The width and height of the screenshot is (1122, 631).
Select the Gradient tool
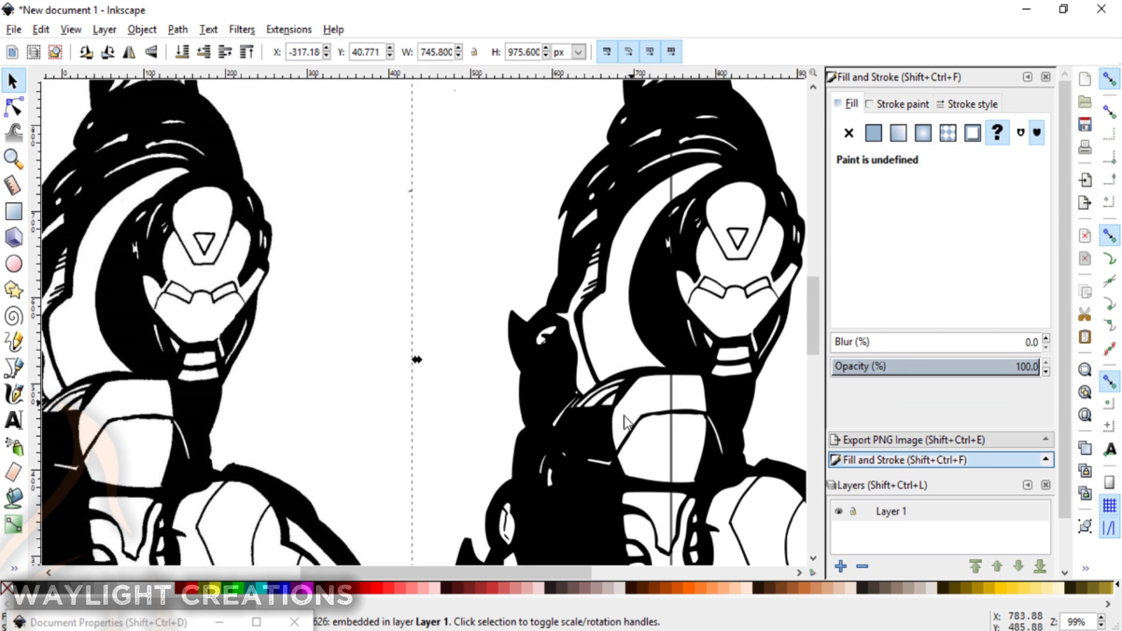point(13,524)
